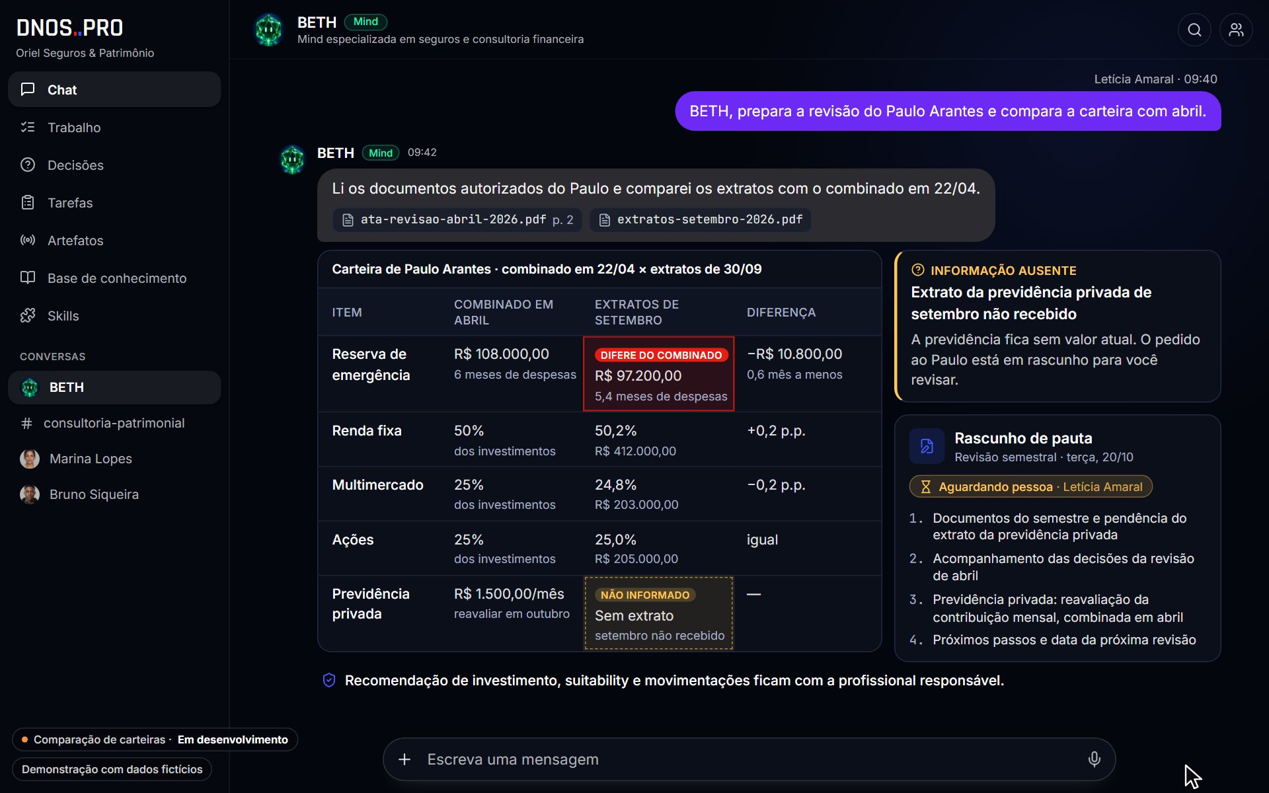Open the consultoria-patrimonial channel
This screenshot has width=1269, height=793.
114,423
